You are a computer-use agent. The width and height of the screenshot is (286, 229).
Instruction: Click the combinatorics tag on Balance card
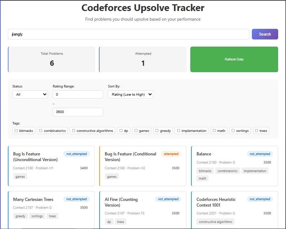tap(227, 171)
